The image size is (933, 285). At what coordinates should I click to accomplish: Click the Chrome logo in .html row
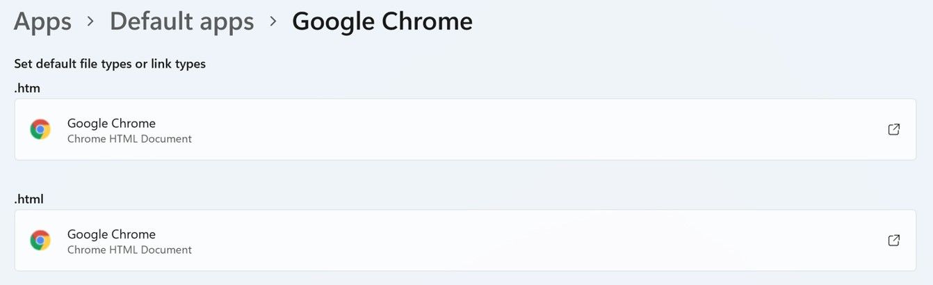40,241
